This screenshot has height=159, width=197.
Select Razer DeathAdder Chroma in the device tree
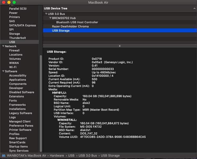[x=70, y=26]
